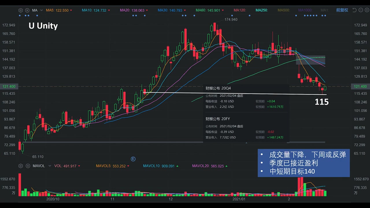Zoom out chart with minus icon
Screen dimensions: 370x208
pyautogui.click(x=360, y=10)
